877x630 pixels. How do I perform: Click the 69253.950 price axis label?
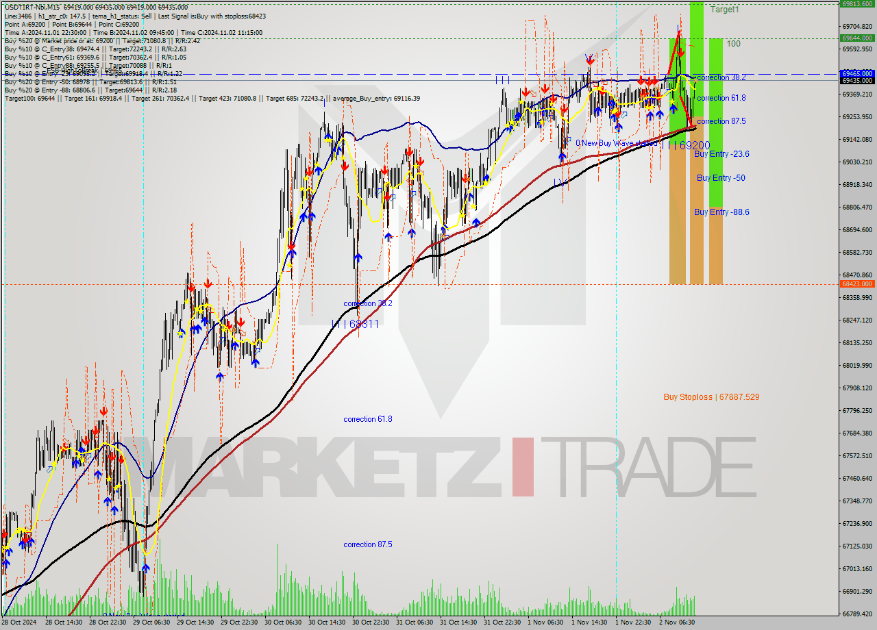[857, 116]
